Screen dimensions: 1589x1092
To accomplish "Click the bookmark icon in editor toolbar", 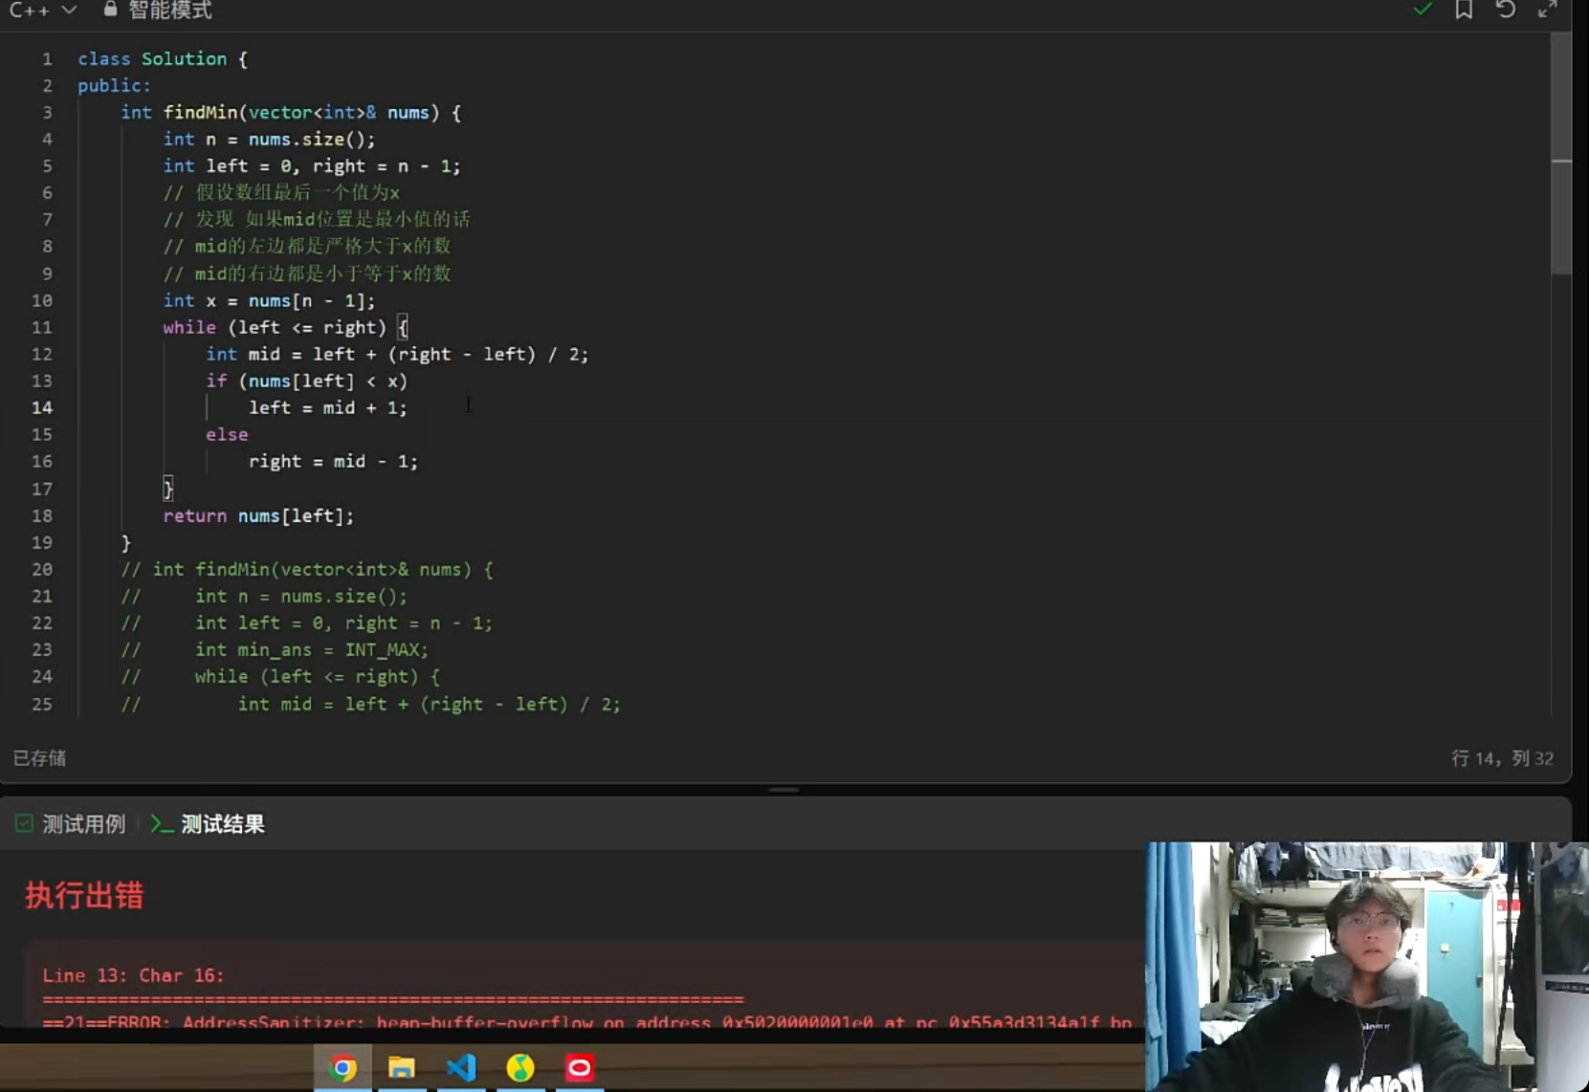I will [x=1464, y=10].
